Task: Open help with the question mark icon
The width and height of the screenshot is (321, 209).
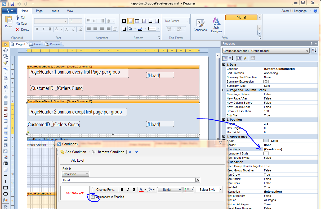Action: (x=315, y=11)
